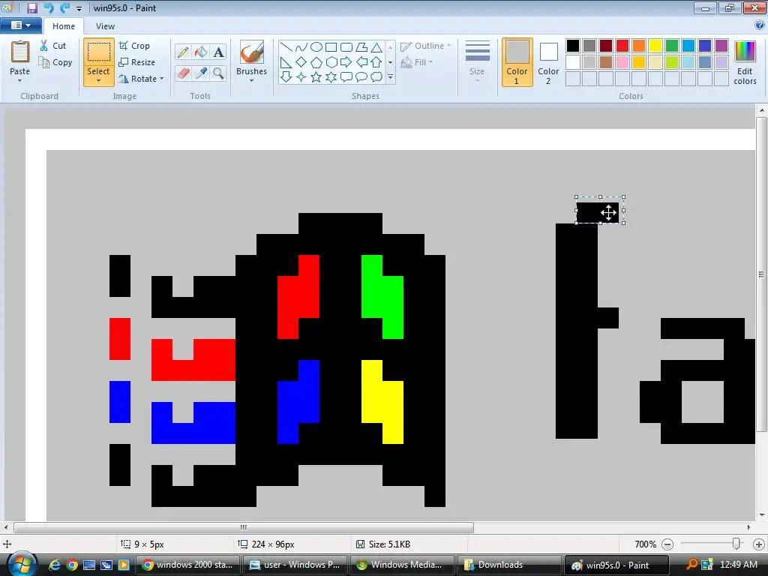The image size is (768, 576).
Task: Click vertical scrollbar down arrow
Action: pos(762,514)
